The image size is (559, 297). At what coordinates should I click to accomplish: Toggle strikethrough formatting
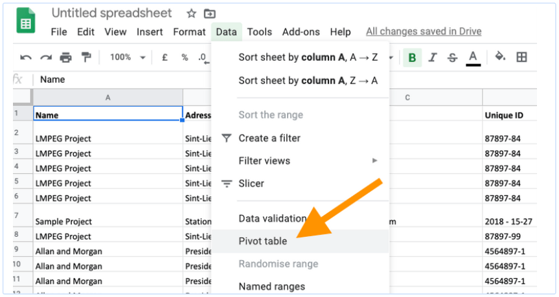click(x=452, y=58)
